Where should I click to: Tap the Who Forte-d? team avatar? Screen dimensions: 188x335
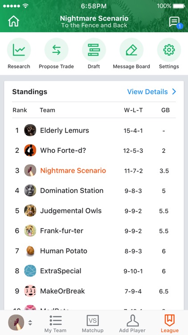click(x=30, y=151)
